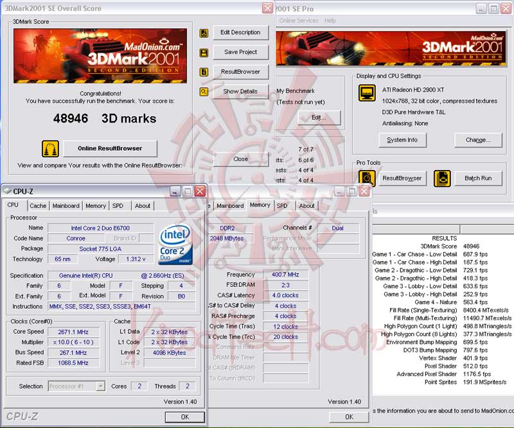The image size is (514, 428).
Task: Click the Show Details magnifier icon
Action: 204,92
